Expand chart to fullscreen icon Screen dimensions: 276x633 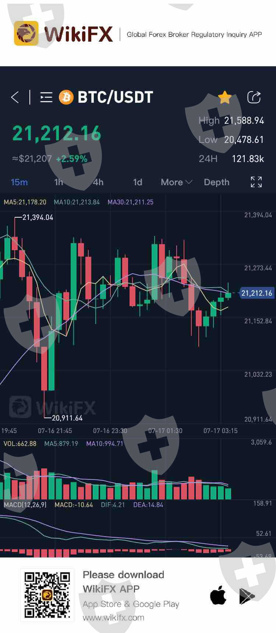[256, 182]
